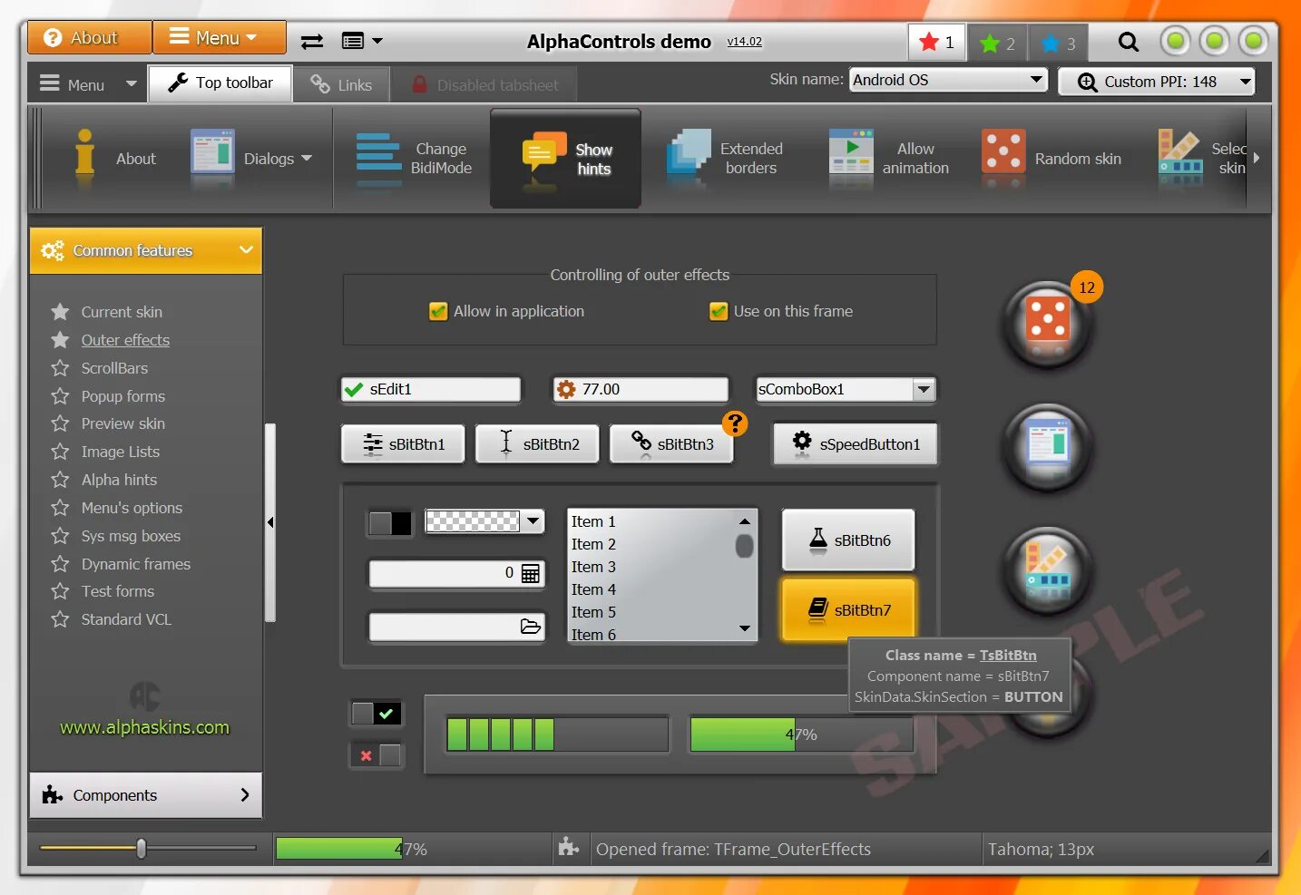This screenshot has height=895, width=1301.
Task: Click the status bar slider thumb
Action: click(x=141, y=849)
